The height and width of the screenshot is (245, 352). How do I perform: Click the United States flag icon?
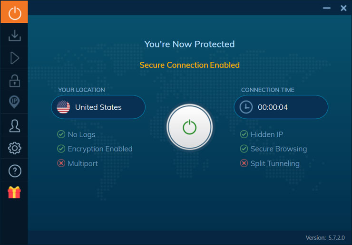coord(63,107)
